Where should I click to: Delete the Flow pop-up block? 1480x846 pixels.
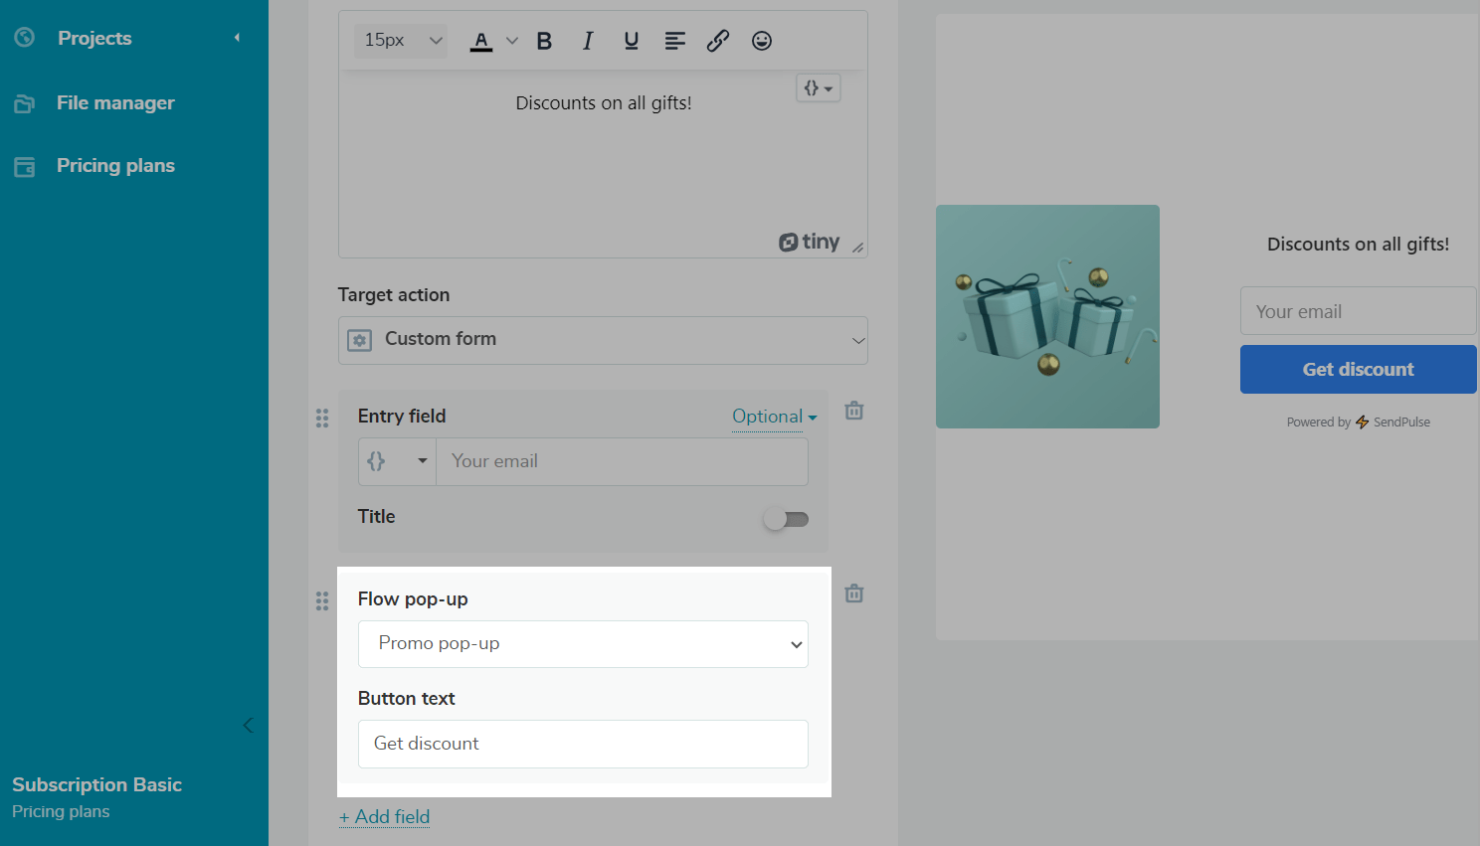tap(853, 593)
